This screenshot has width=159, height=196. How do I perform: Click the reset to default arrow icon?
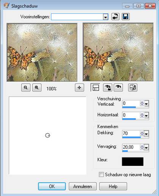pyautogui.click(x=115, y=17)
